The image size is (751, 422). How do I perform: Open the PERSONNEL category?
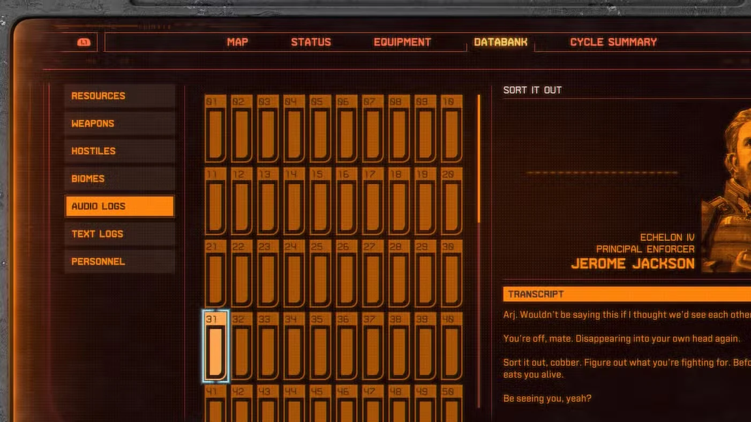tap(120, 262)
